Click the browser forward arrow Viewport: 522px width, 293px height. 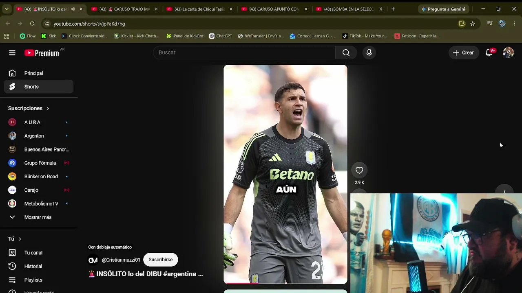tap(20, 24)
